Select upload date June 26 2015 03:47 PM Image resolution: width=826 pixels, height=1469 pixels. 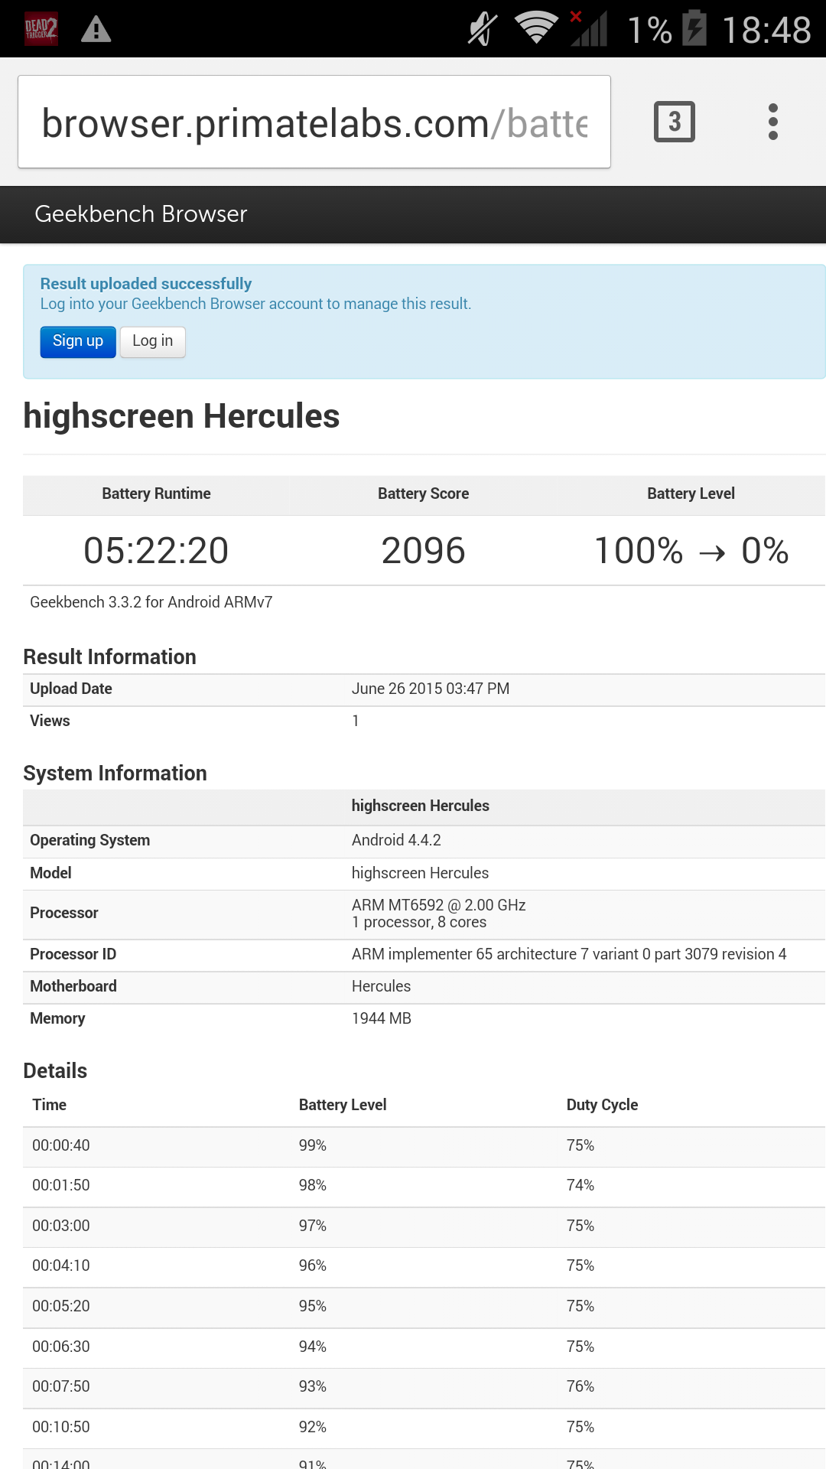(431, 689)
